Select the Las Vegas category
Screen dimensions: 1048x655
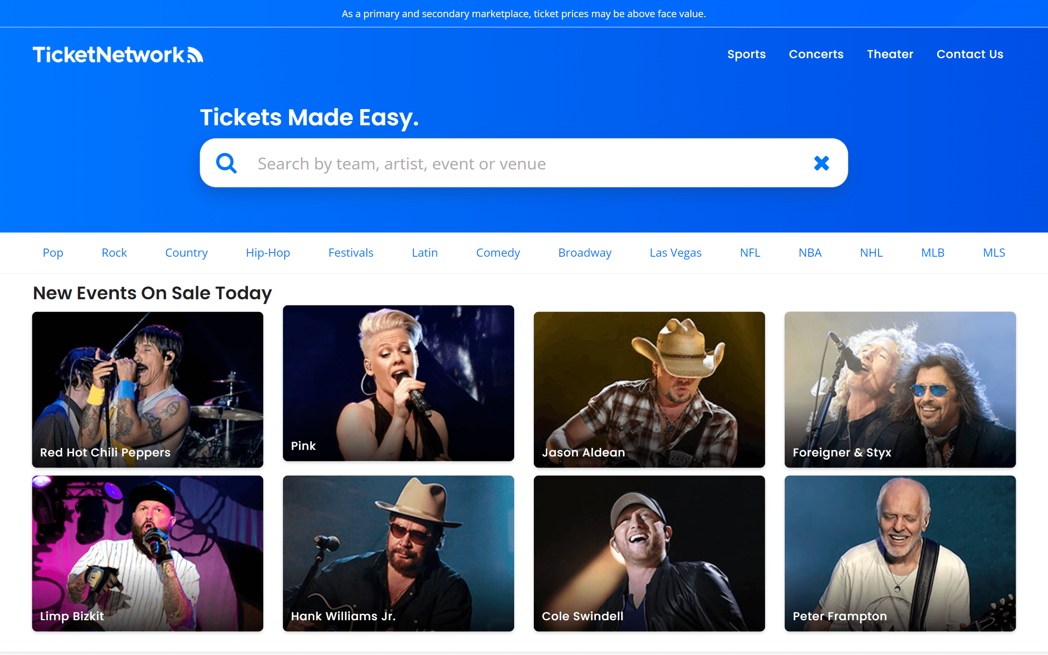675,253
